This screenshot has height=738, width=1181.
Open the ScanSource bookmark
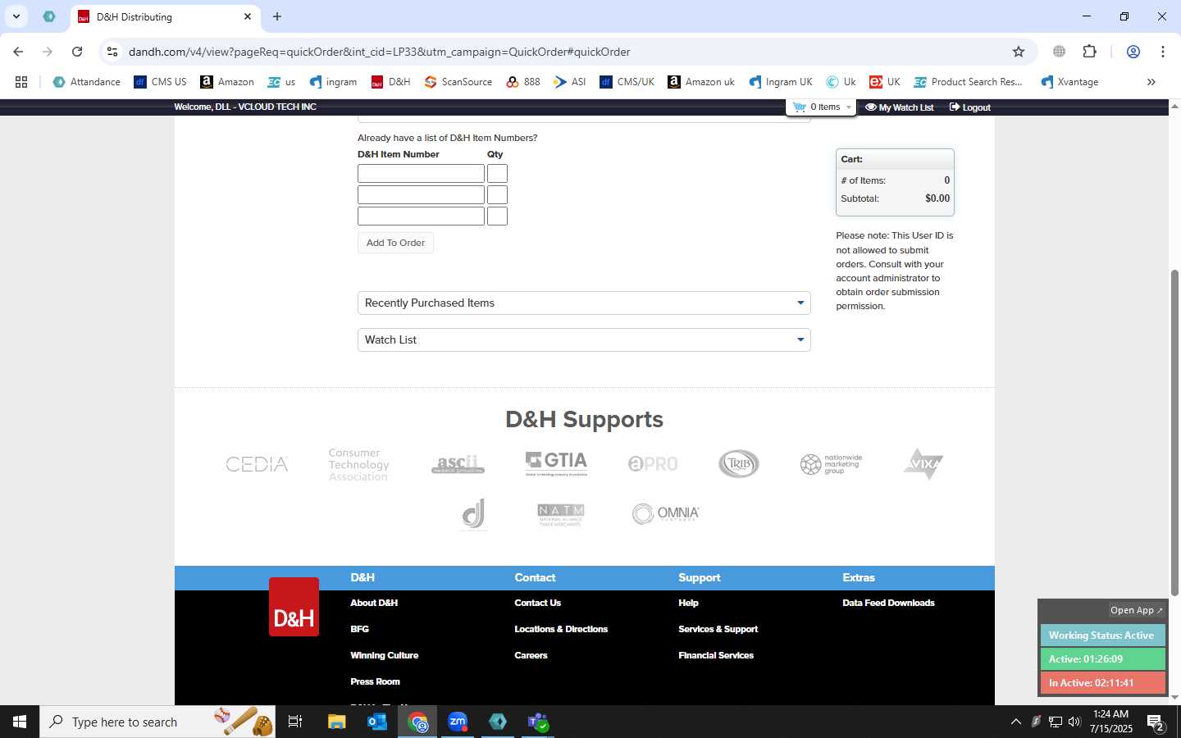tap(458, 82)
